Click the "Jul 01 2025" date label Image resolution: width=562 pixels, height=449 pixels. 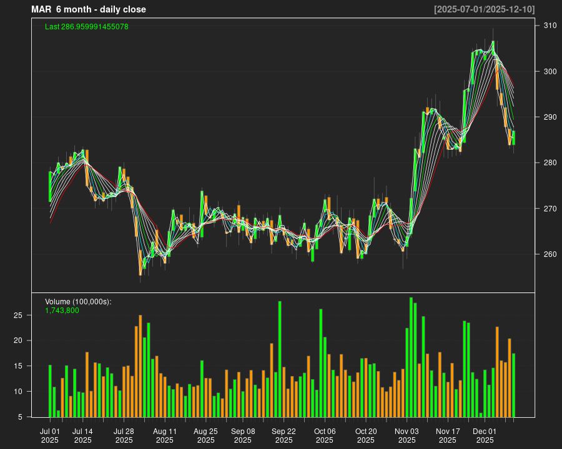pos(50,435)
